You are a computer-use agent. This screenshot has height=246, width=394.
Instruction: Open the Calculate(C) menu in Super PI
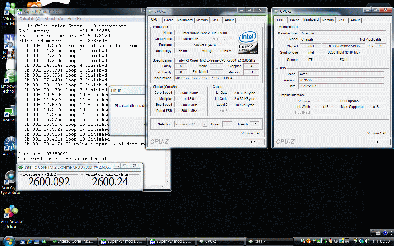click(x=30, y=19)
